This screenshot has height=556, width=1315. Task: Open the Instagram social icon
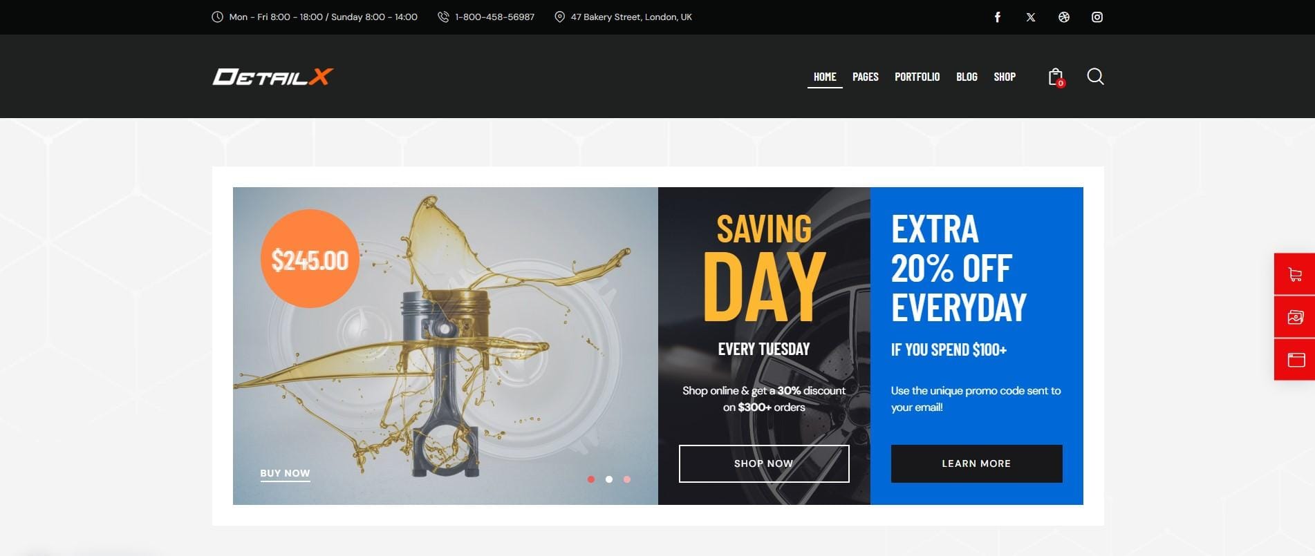click(x=1097, y=17)
